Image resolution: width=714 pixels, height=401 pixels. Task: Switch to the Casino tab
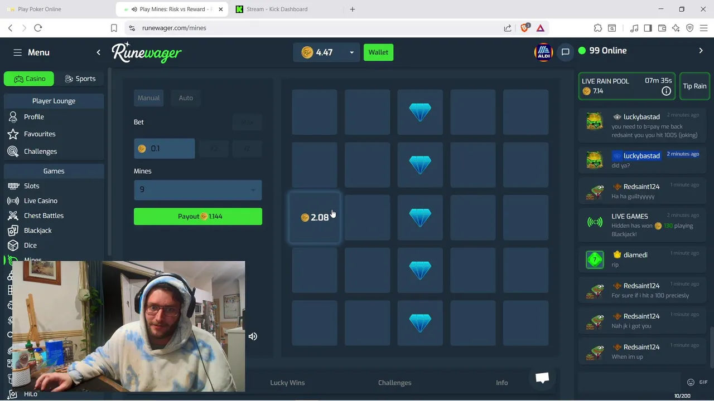pos(29,79)
